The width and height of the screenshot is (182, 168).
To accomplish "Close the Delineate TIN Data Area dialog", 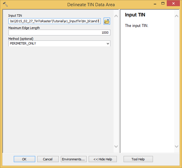I will click(173, 3).
